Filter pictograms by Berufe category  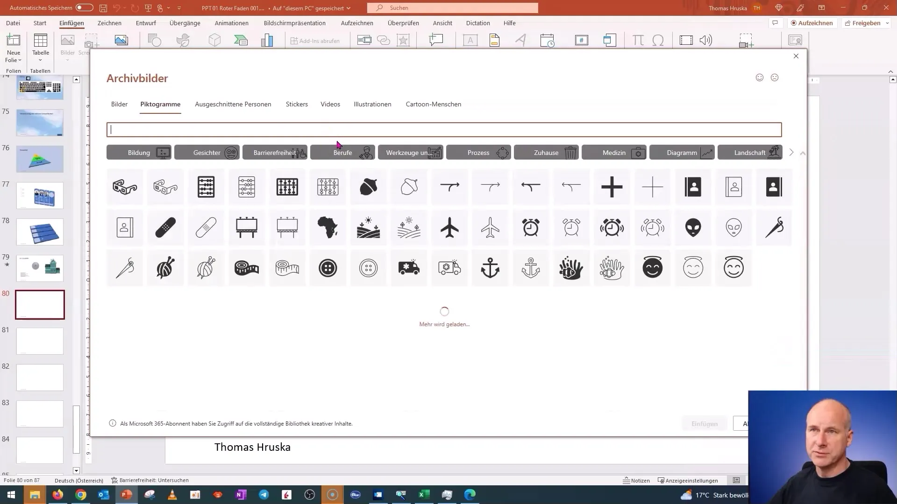coord(342,153)
